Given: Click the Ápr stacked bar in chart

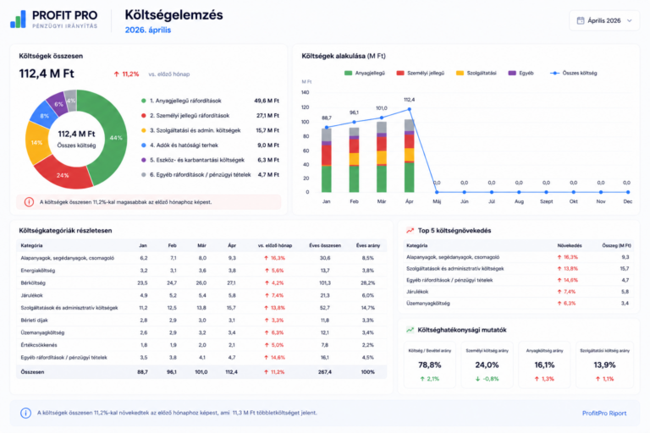Looking at the screenshot, I should 409,156.
